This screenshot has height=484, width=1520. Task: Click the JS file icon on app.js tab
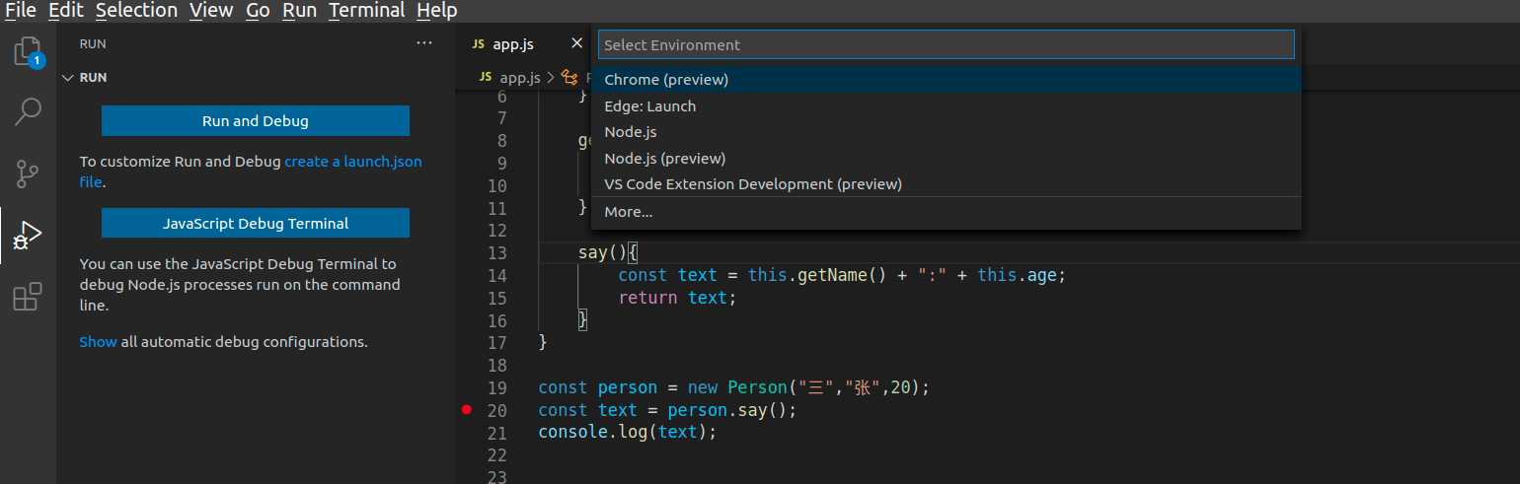tap(479, 44)
